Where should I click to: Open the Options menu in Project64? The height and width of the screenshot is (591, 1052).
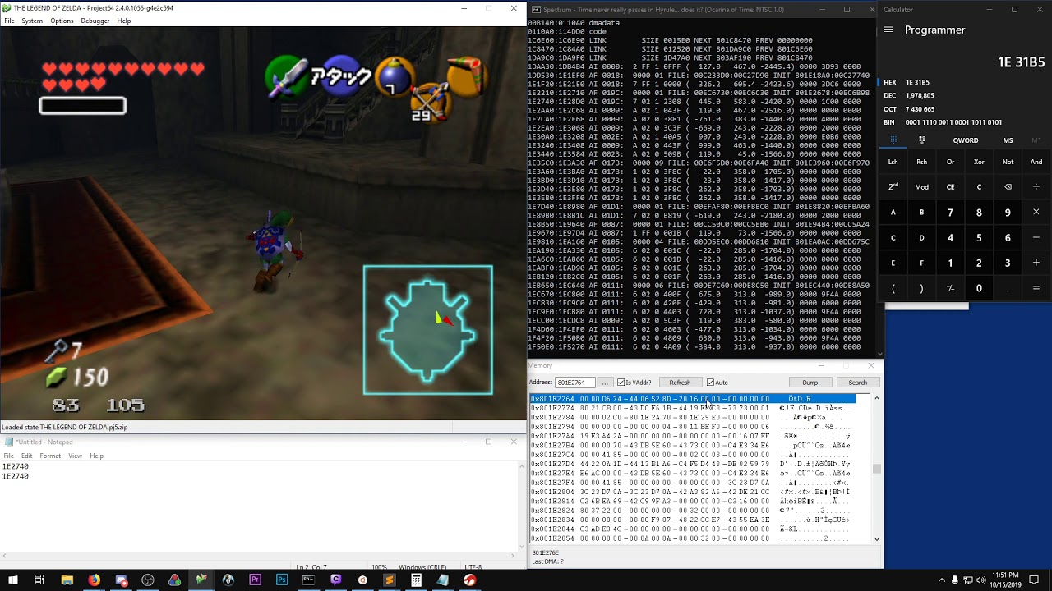click(62, 21)
